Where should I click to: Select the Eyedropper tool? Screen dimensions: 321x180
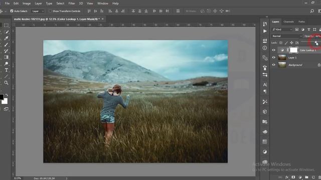[x=6, y=38]
